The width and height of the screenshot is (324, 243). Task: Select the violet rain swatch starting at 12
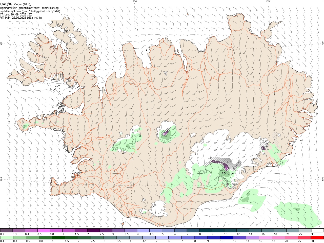pos(239,238)
